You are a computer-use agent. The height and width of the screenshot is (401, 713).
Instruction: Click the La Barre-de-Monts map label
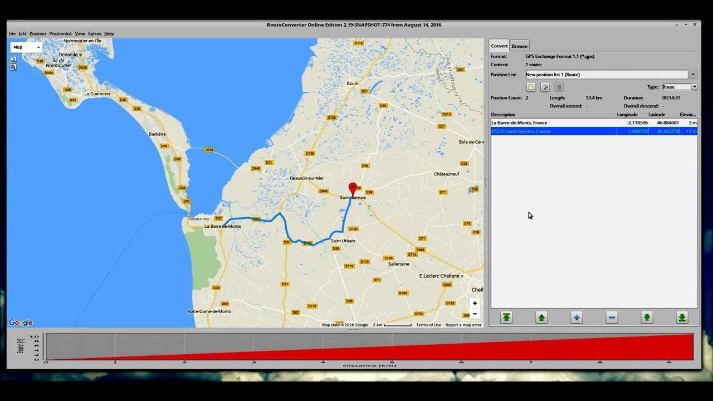[x=222, y=226]
